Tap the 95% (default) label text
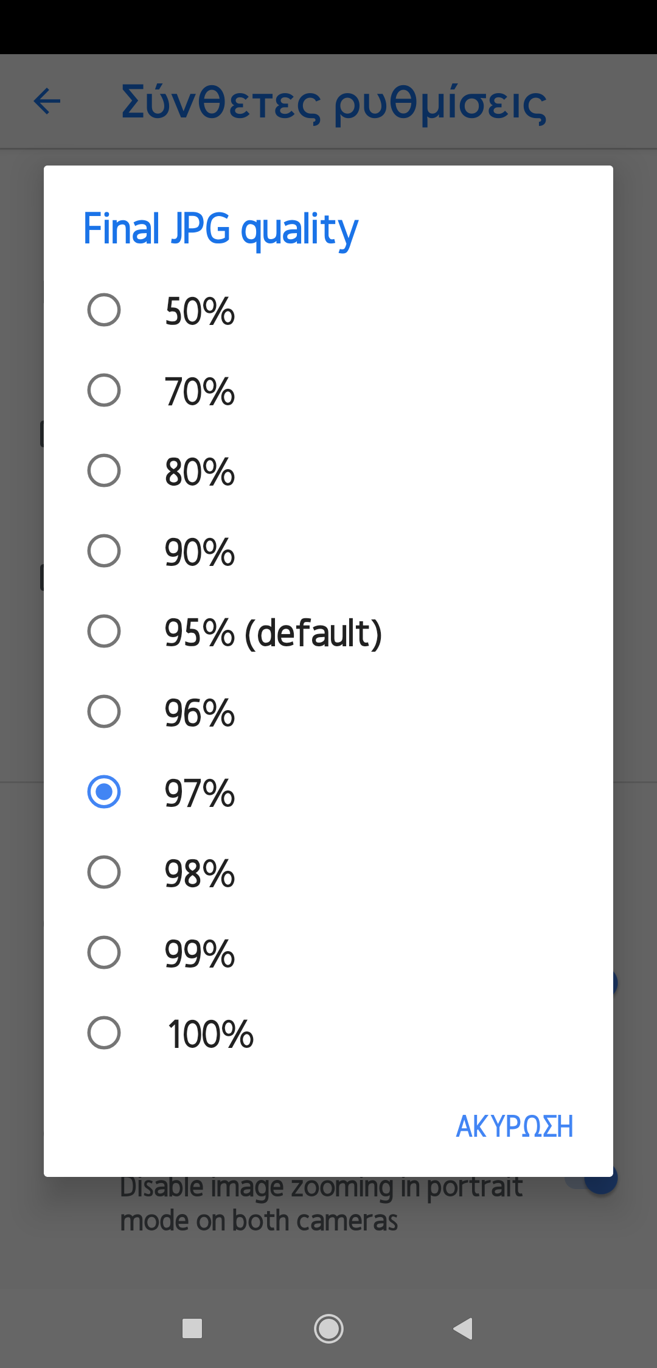 click(273, 633)
